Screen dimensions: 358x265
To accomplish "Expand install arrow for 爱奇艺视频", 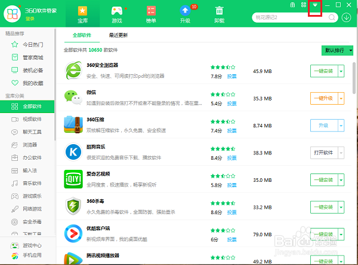I will (341, 180).
